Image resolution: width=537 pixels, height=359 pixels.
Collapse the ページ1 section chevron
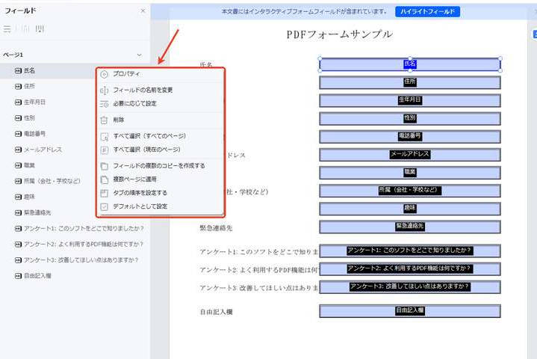click(x=139, y=55)
